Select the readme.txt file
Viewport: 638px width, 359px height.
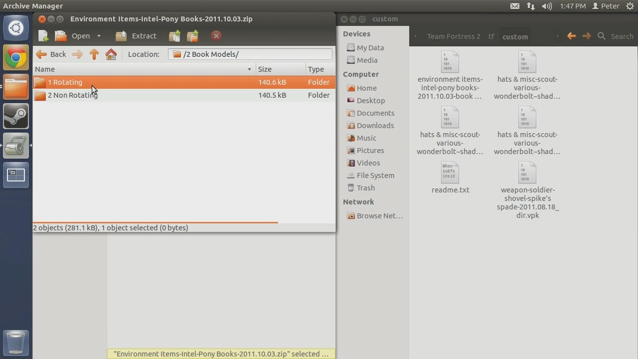(x=450, y=178)
